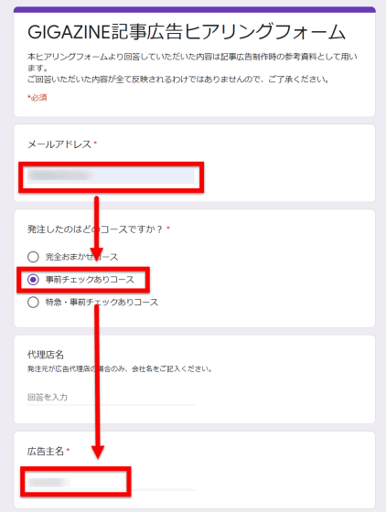Select the 事前チェックありコース radio circle
Screen dimensions: 386x512
point(33,280)
